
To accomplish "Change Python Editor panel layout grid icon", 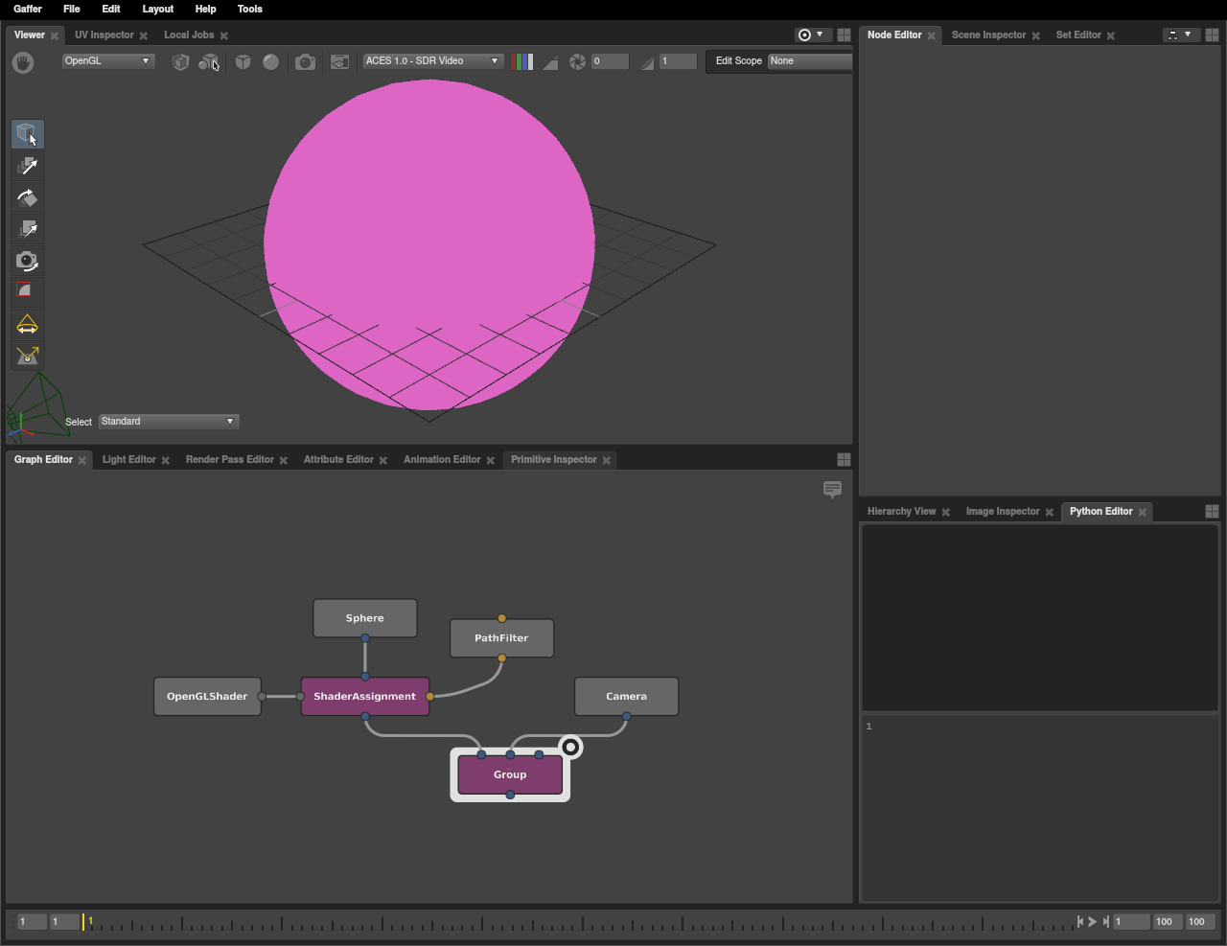I will 1212,511.
